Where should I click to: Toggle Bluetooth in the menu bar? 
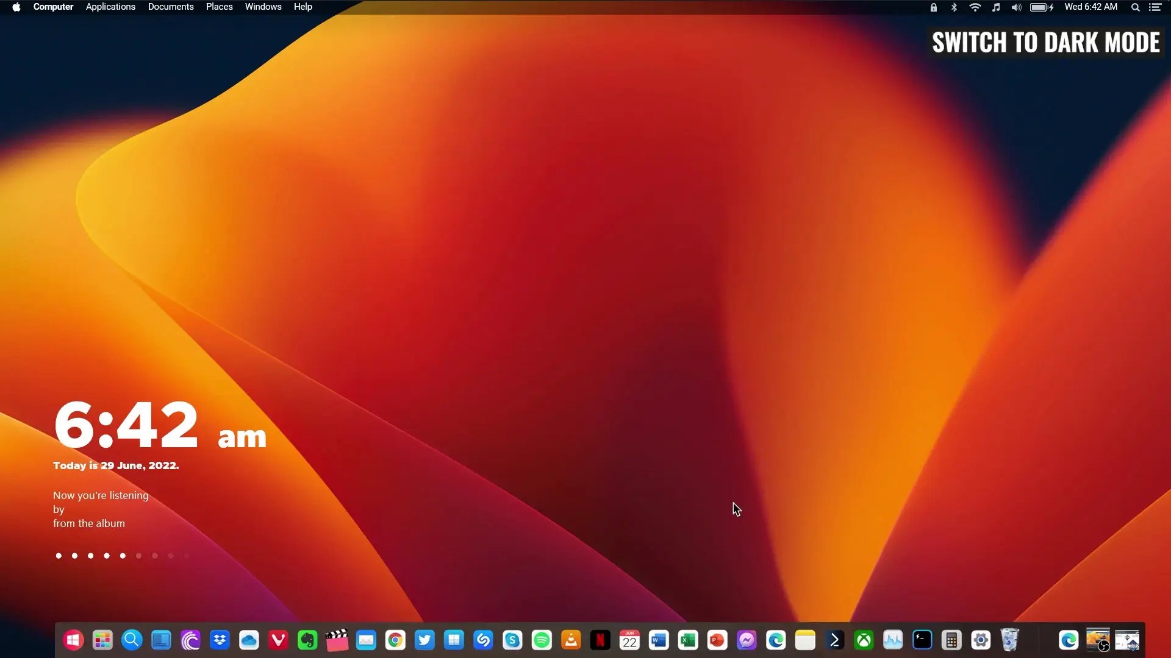[x=954, y=7]
